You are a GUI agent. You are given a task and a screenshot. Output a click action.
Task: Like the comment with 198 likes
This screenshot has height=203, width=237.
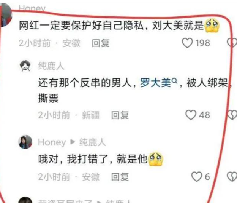tap(187, 43)
